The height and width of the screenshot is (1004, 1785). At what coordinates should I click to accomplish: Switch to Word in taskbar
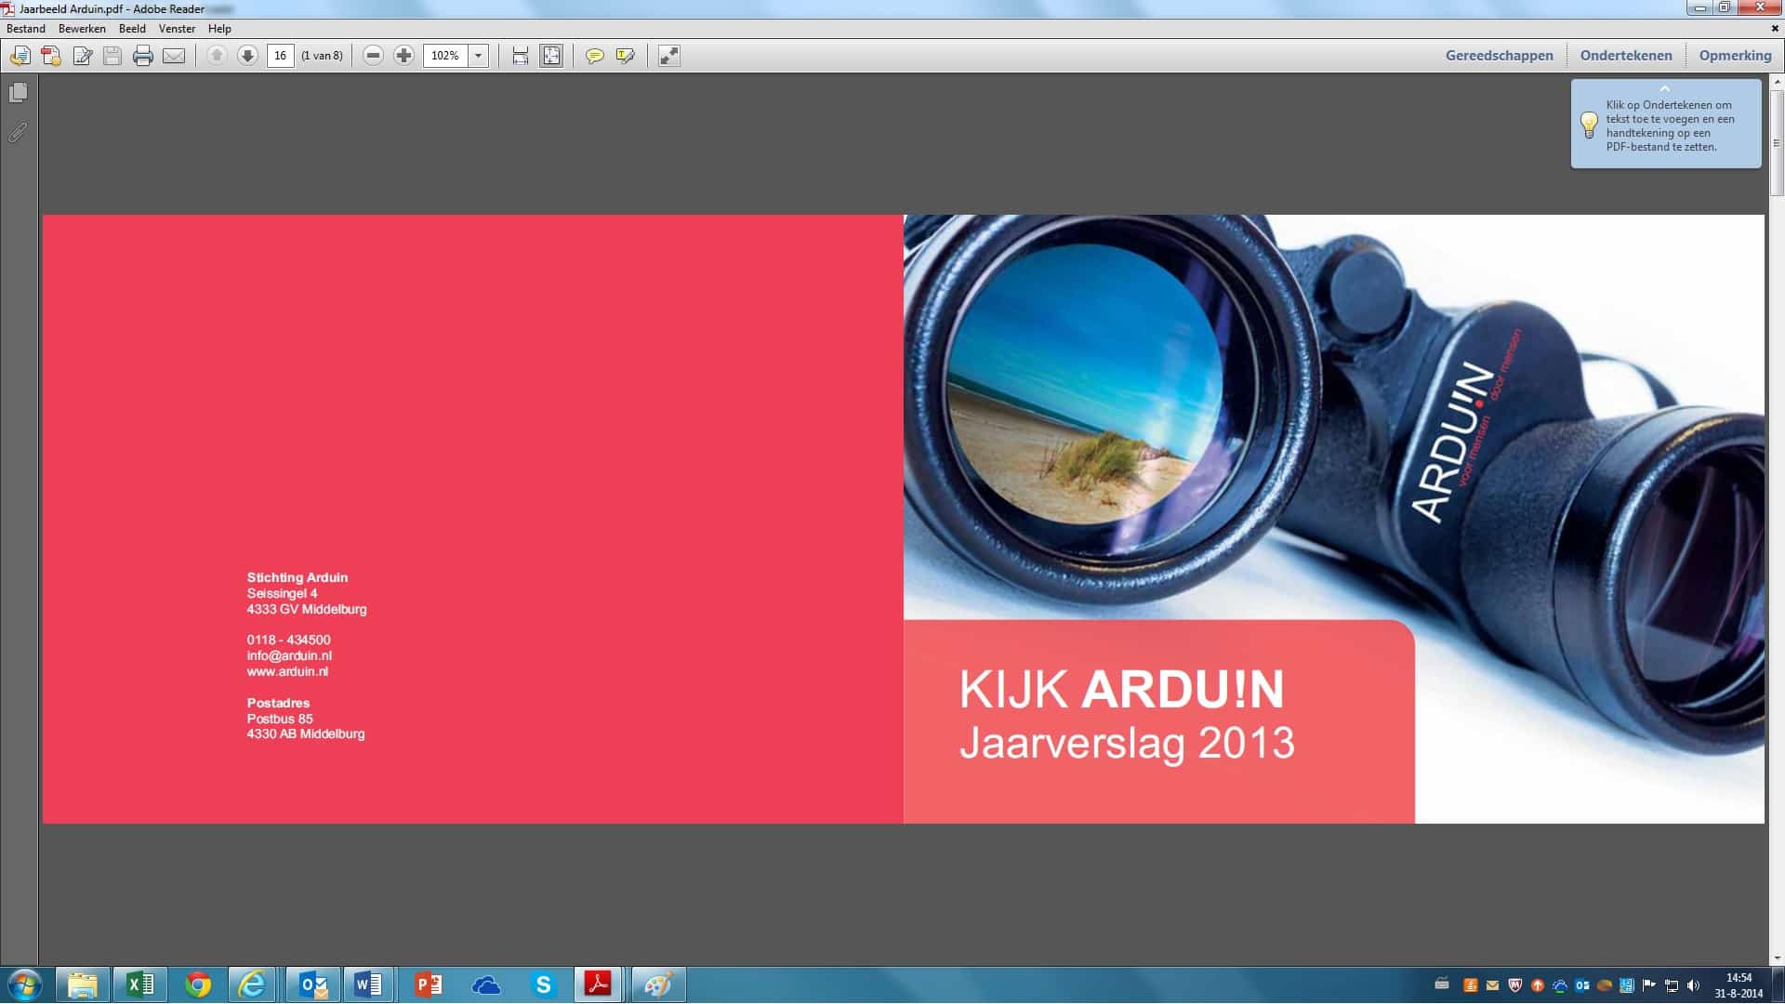click(x=369, y=984)
